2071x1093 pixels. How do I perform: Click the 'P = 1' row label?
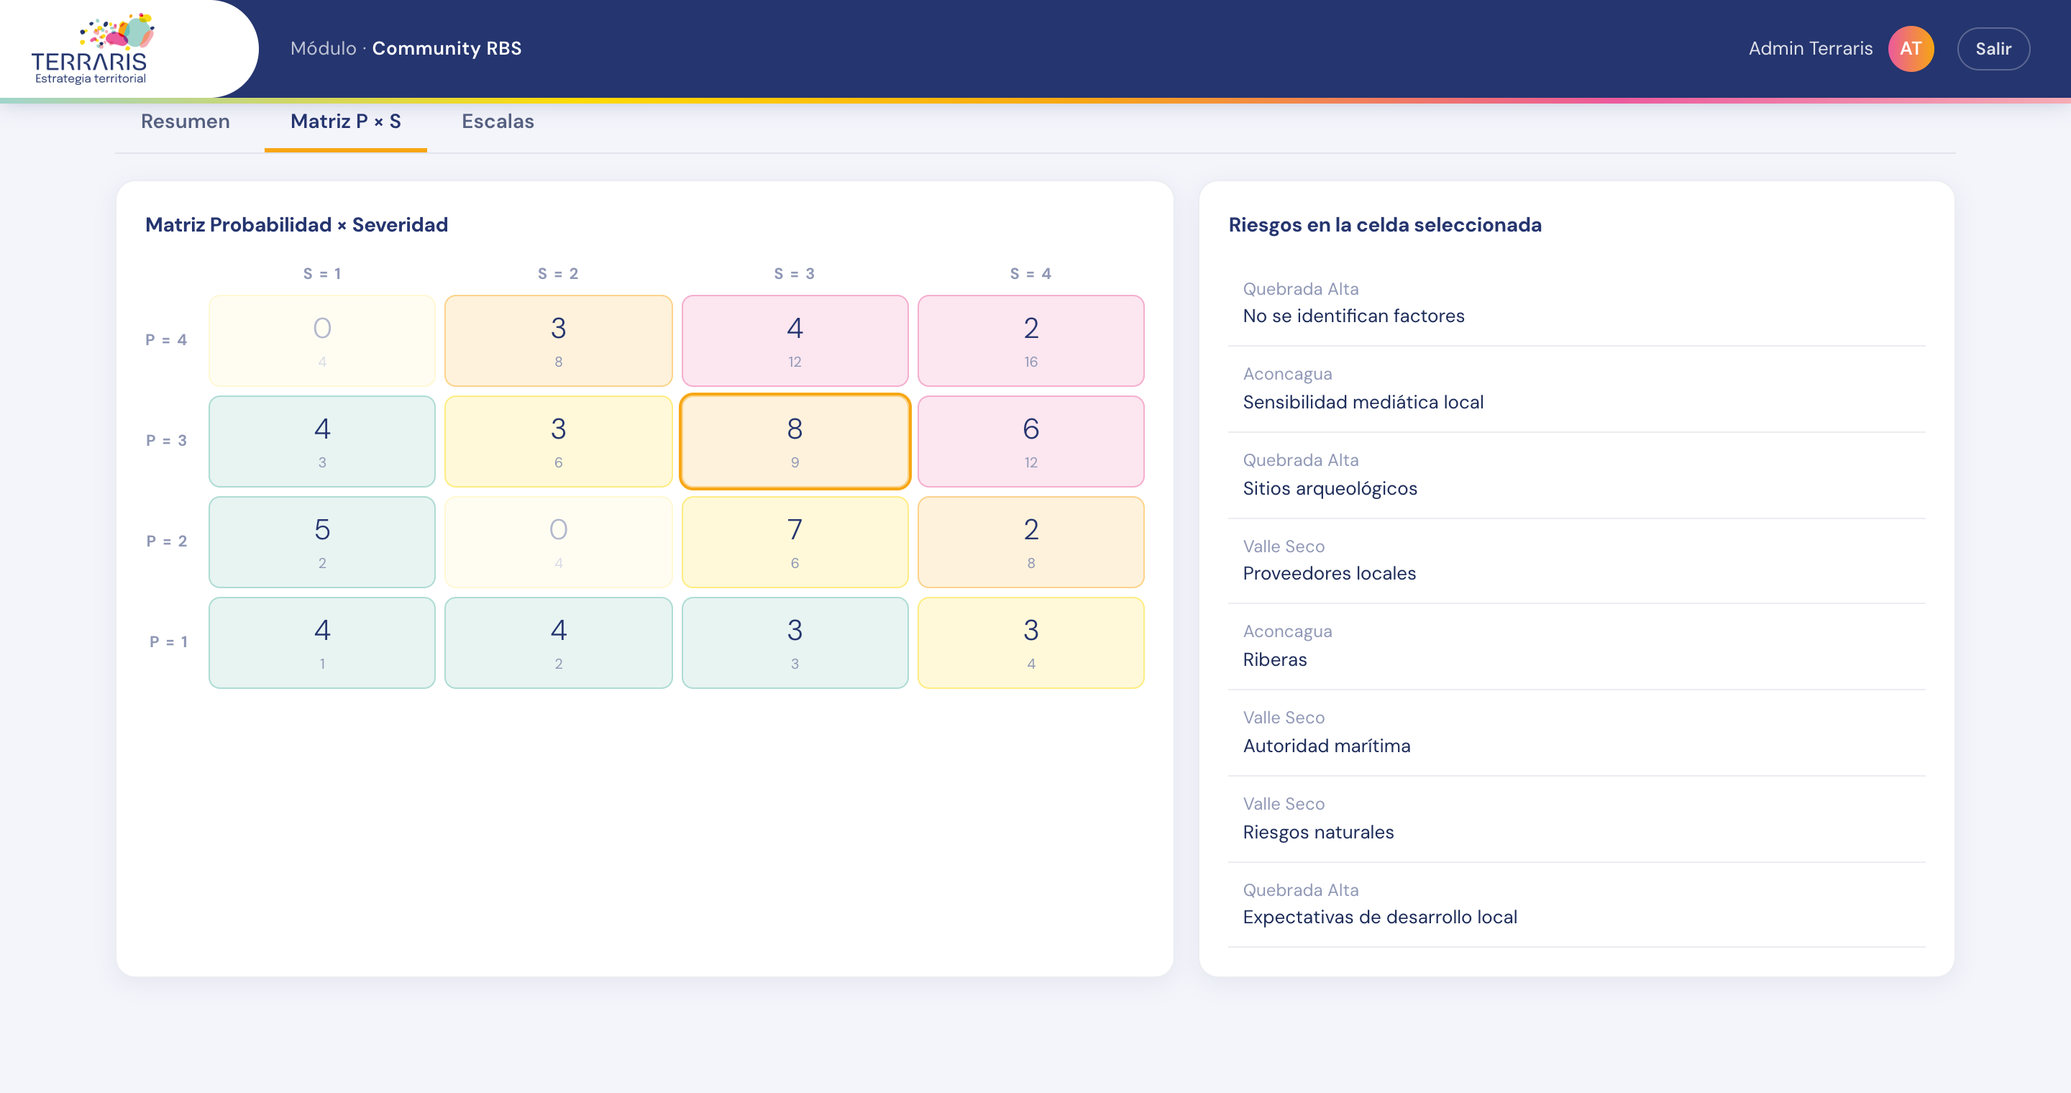point(168,641)
